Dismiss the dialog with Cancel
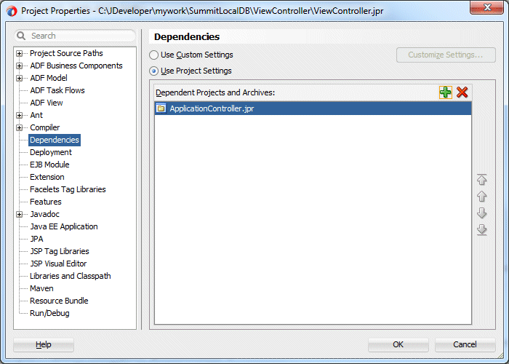 [x=465, y=344]
